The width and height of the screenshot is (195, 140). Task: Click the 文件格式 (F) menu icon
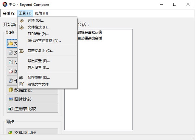pos(22,27)
